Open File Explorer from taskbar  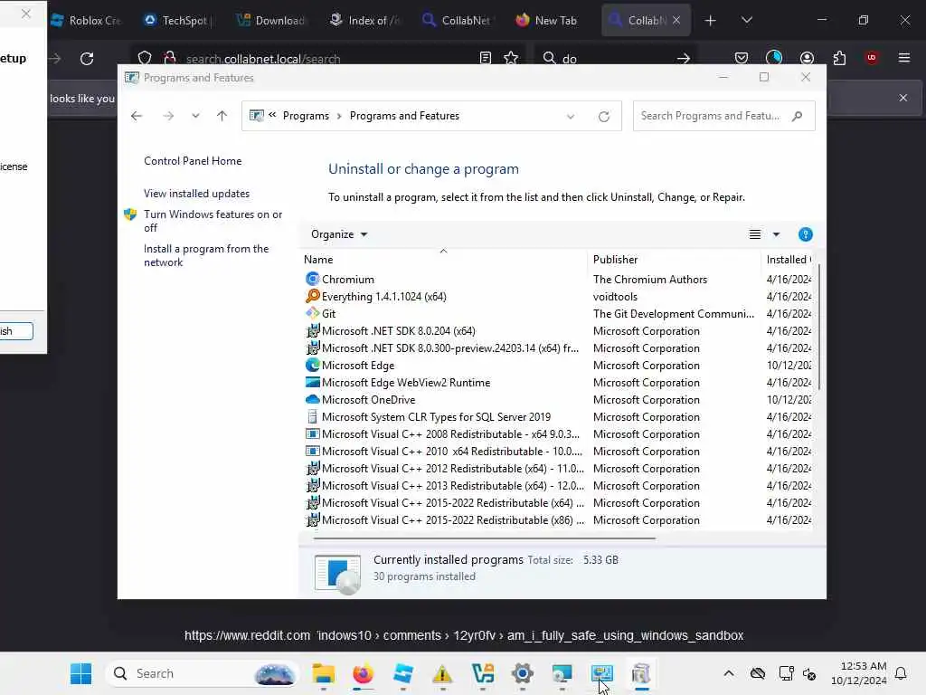click(x=323, y=673)
